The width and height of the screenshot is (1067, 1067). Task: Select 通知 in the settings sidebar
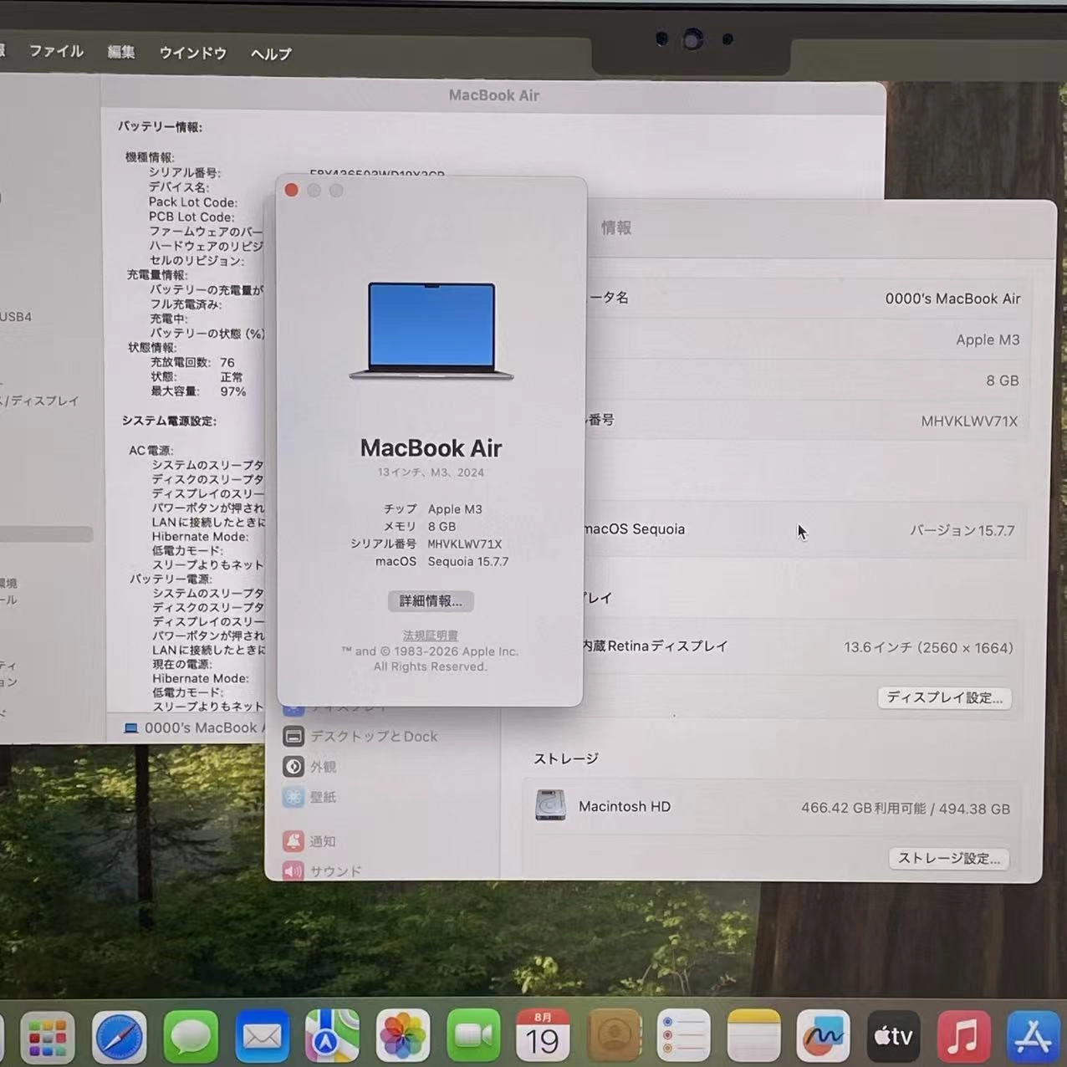pos(309,841)
